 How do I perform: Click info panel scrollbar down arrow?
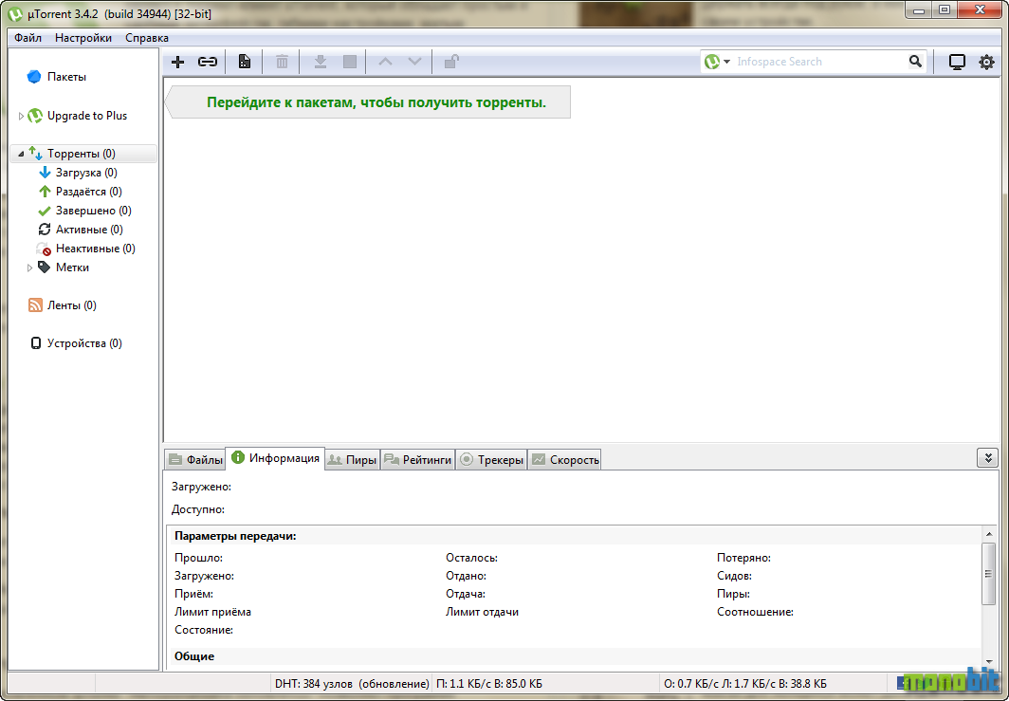click(x=989, y=661)
